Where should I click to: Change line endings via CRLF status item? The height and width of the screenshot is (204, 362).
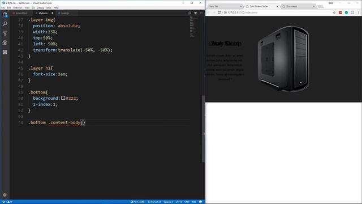(187, 202)
